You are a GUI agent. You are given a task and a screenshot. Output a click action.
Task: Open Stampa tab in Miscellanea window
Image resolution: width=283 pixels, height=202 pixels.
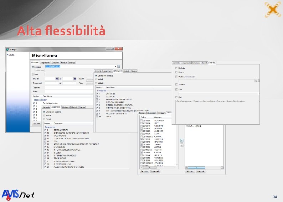click(x=72, y=63)
